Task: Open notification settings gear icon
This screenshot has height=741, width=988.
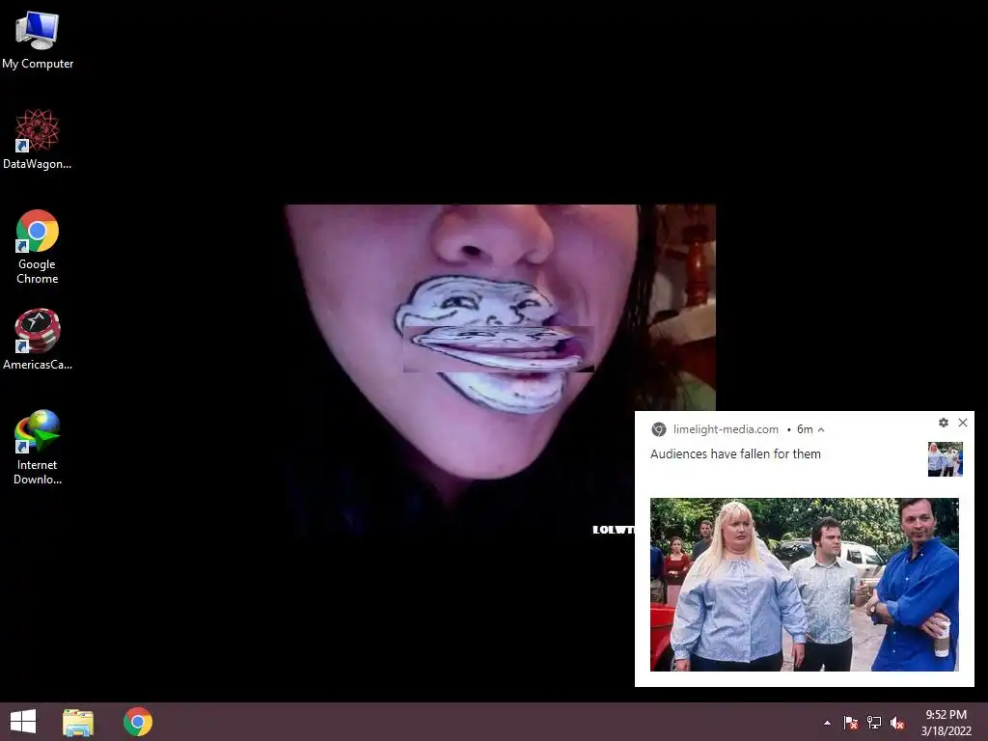Action: coord(944,423)
